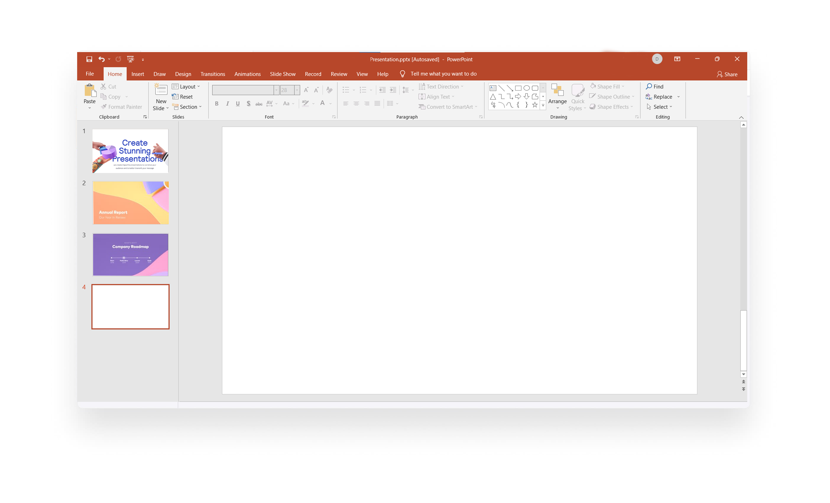Click the Undo arrow icon
The image size is (830, 503).
tap(101, 59)
